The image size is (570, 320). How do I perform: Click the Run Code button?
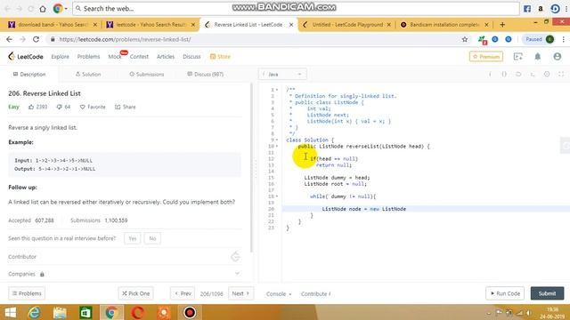coord(505,293)
